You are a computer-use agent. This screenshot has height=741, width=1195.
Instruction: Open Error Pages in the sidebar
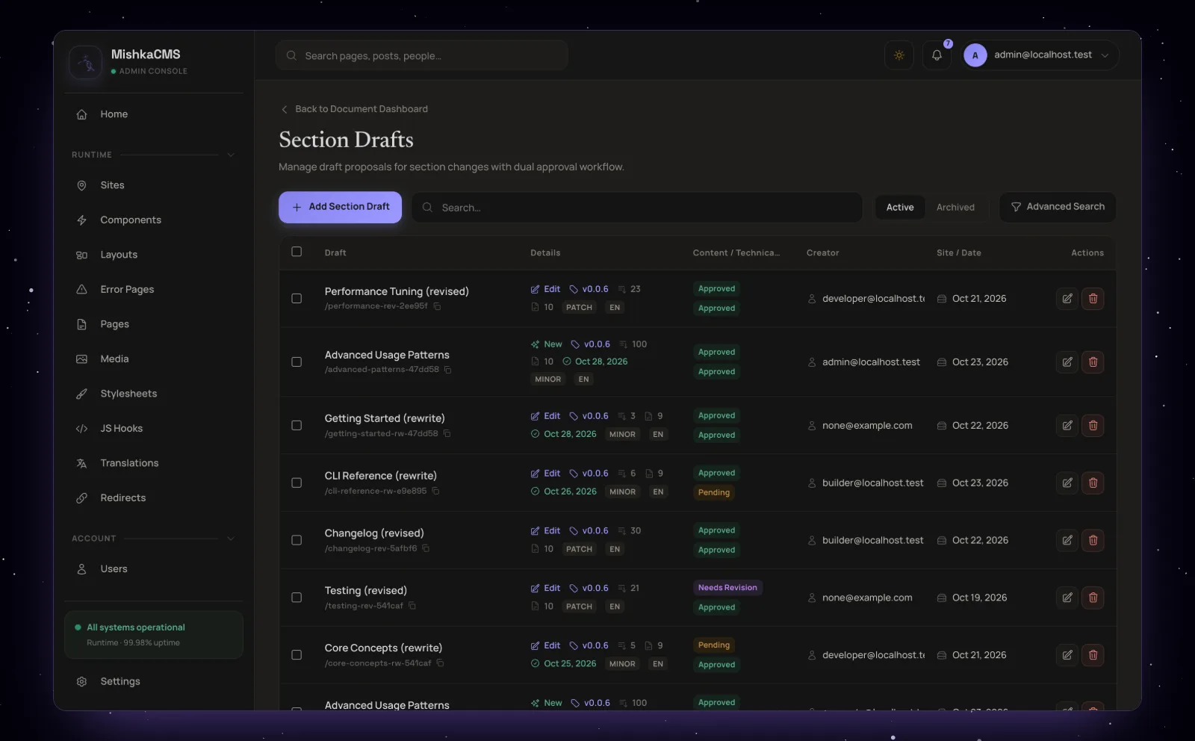pyautogui.click(x=154, y=290)
